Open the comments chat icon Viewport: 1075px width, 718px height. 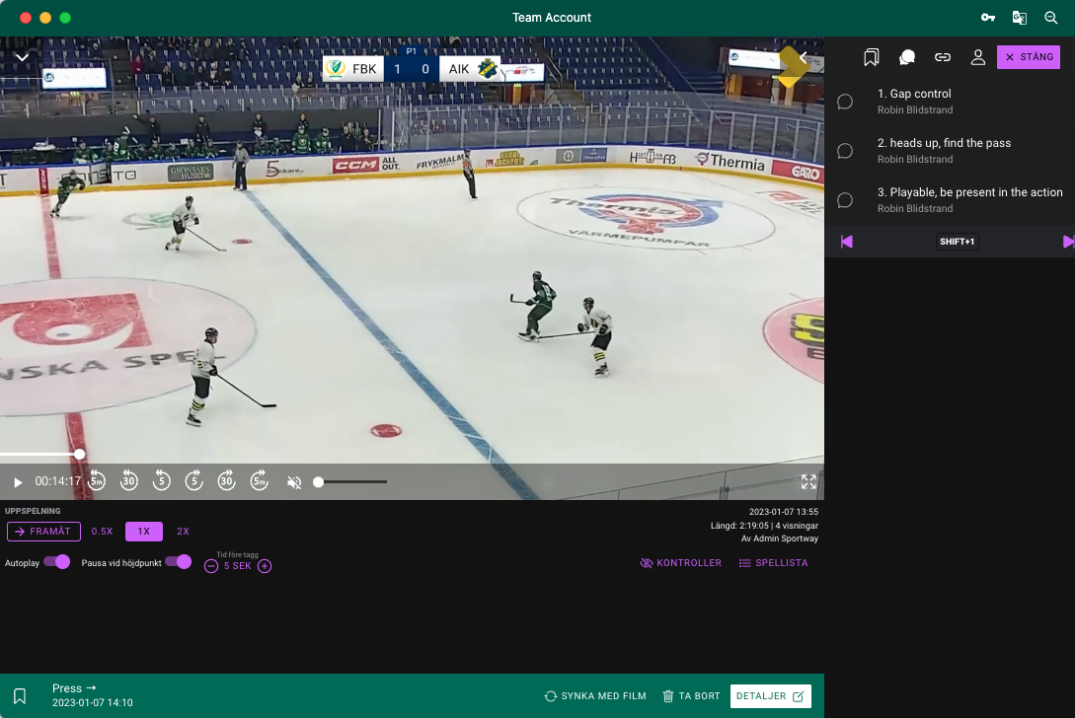[x=906, y=57]
